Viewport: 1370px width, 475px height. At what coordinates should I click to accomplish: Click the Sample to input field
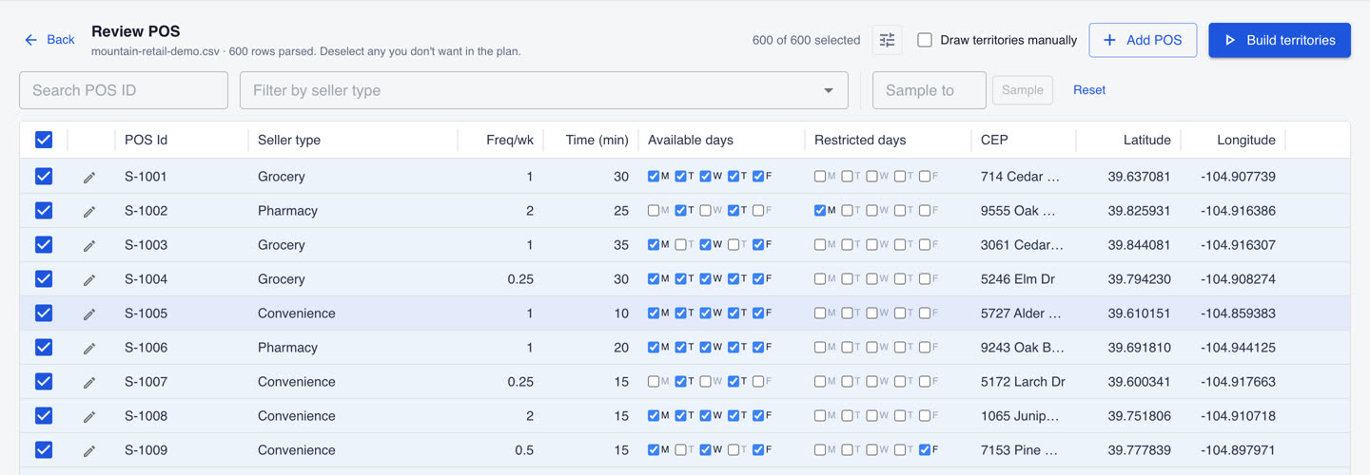tap(930, 90)
